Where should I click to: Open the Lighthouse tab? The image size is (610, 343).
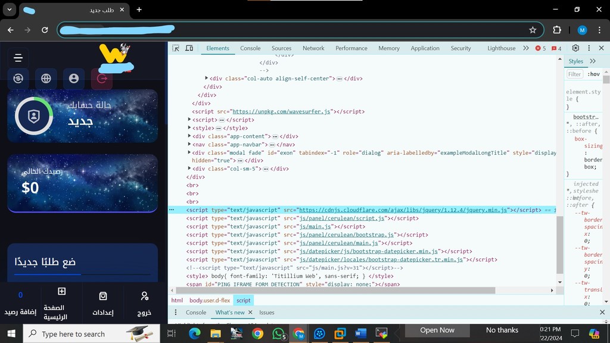[501, 48]
